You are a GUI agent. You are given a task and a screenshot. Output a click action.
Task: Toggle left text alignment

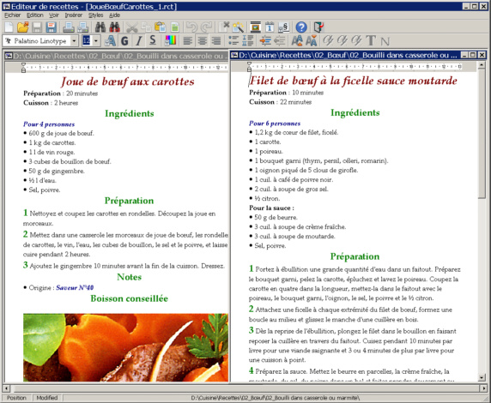188,40
